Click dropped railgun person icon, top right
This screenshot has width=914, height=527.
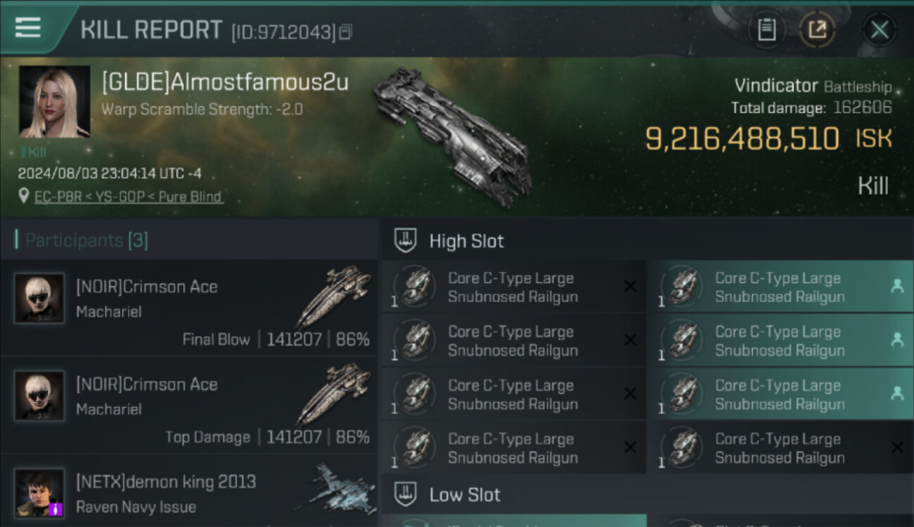[x=897, y=287]
